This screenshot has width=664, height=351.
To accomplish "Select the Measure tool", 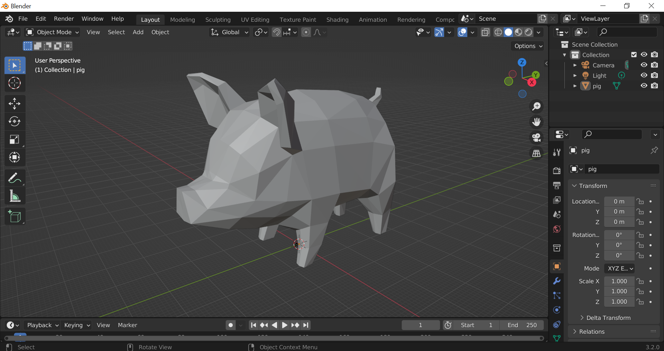I will coord(15,196).
